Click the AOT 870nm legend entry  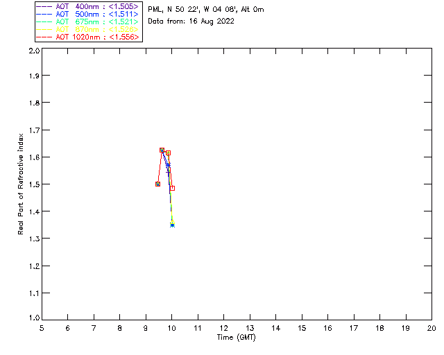[x=88, y=29]
